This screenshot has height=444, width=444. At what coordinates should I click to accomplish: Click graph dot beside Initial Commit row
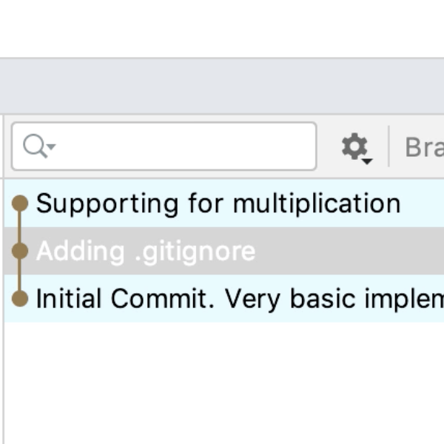click(x=20, y=298)
